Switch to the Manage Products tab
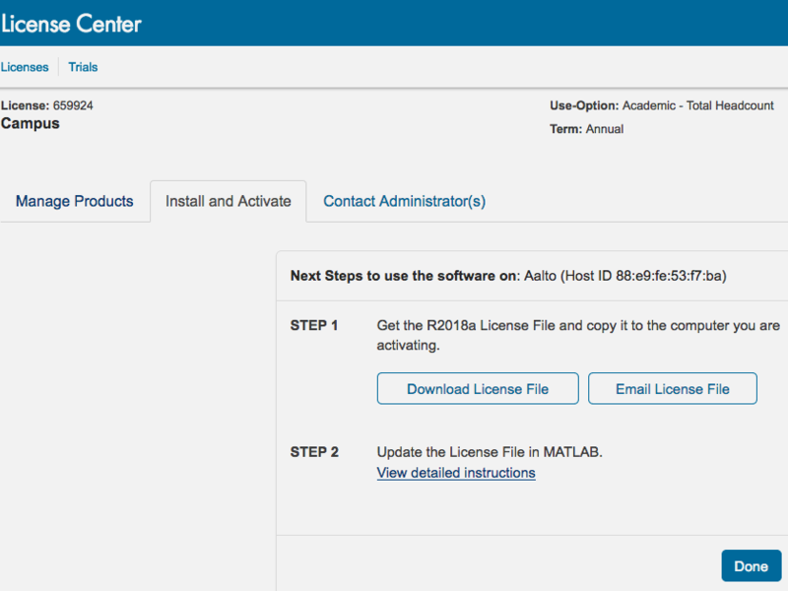Screen dimensions: 788x591 (74, 201)
